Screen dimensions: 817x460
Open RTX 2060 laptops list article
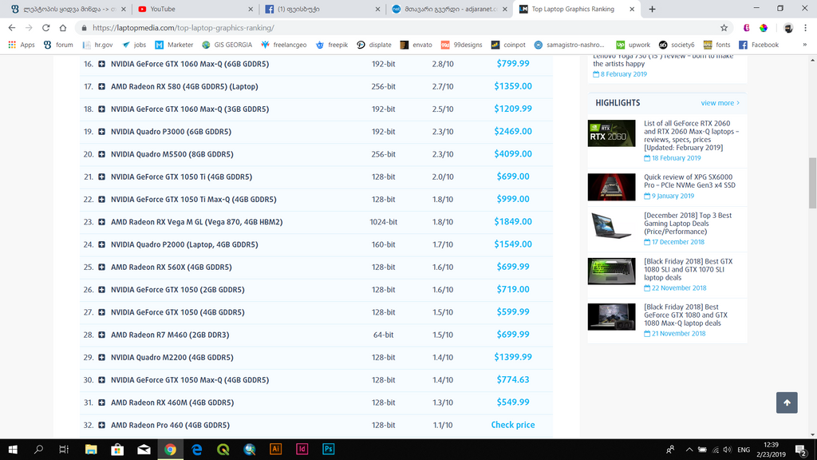[x=692, y=136]
